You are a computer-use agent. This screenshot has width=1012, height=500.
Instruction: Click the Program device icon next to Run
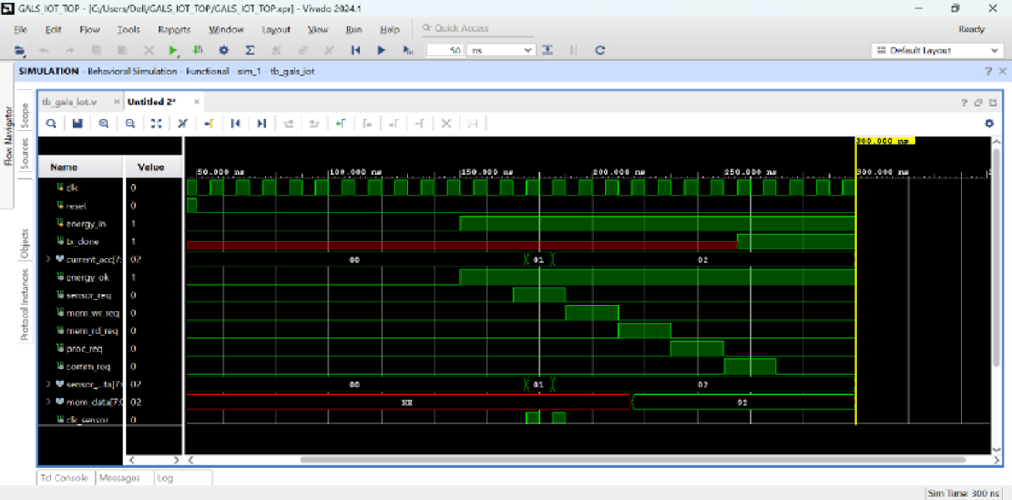pos(197,50)
